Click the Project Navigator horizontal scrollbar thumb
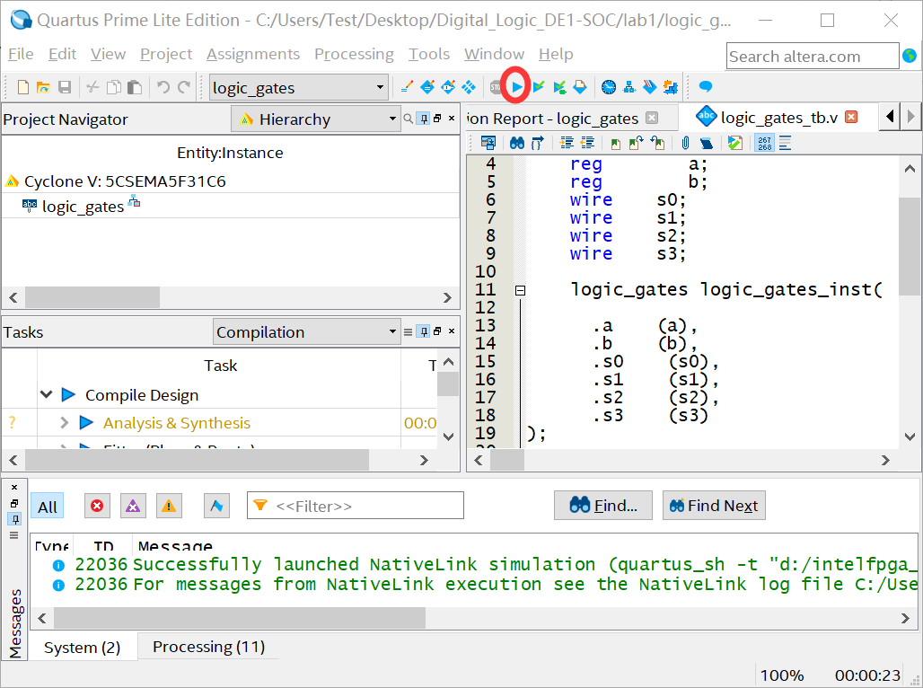 tap(92, 297)
